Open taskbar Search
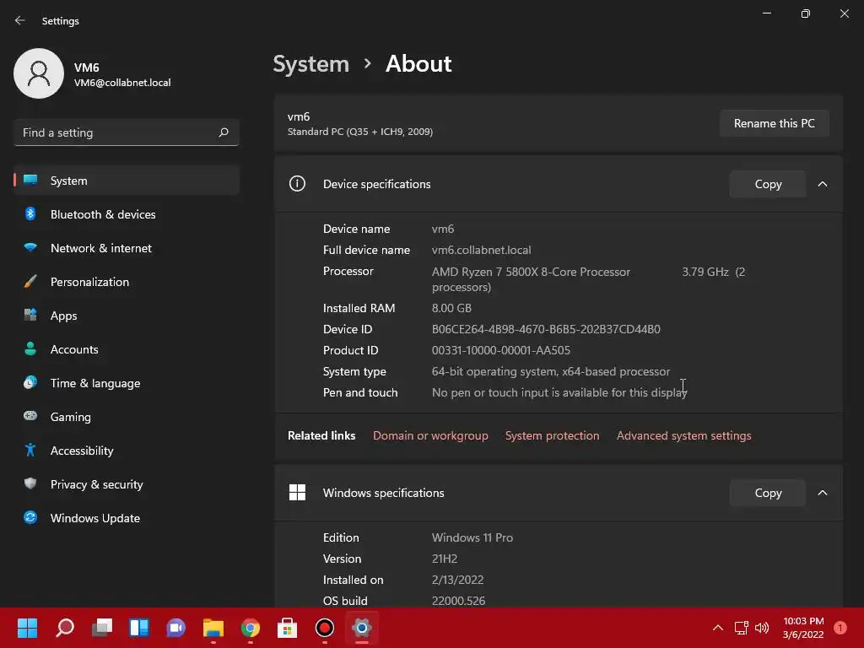This screenshot has height=648, width=864. coord(65,628)
